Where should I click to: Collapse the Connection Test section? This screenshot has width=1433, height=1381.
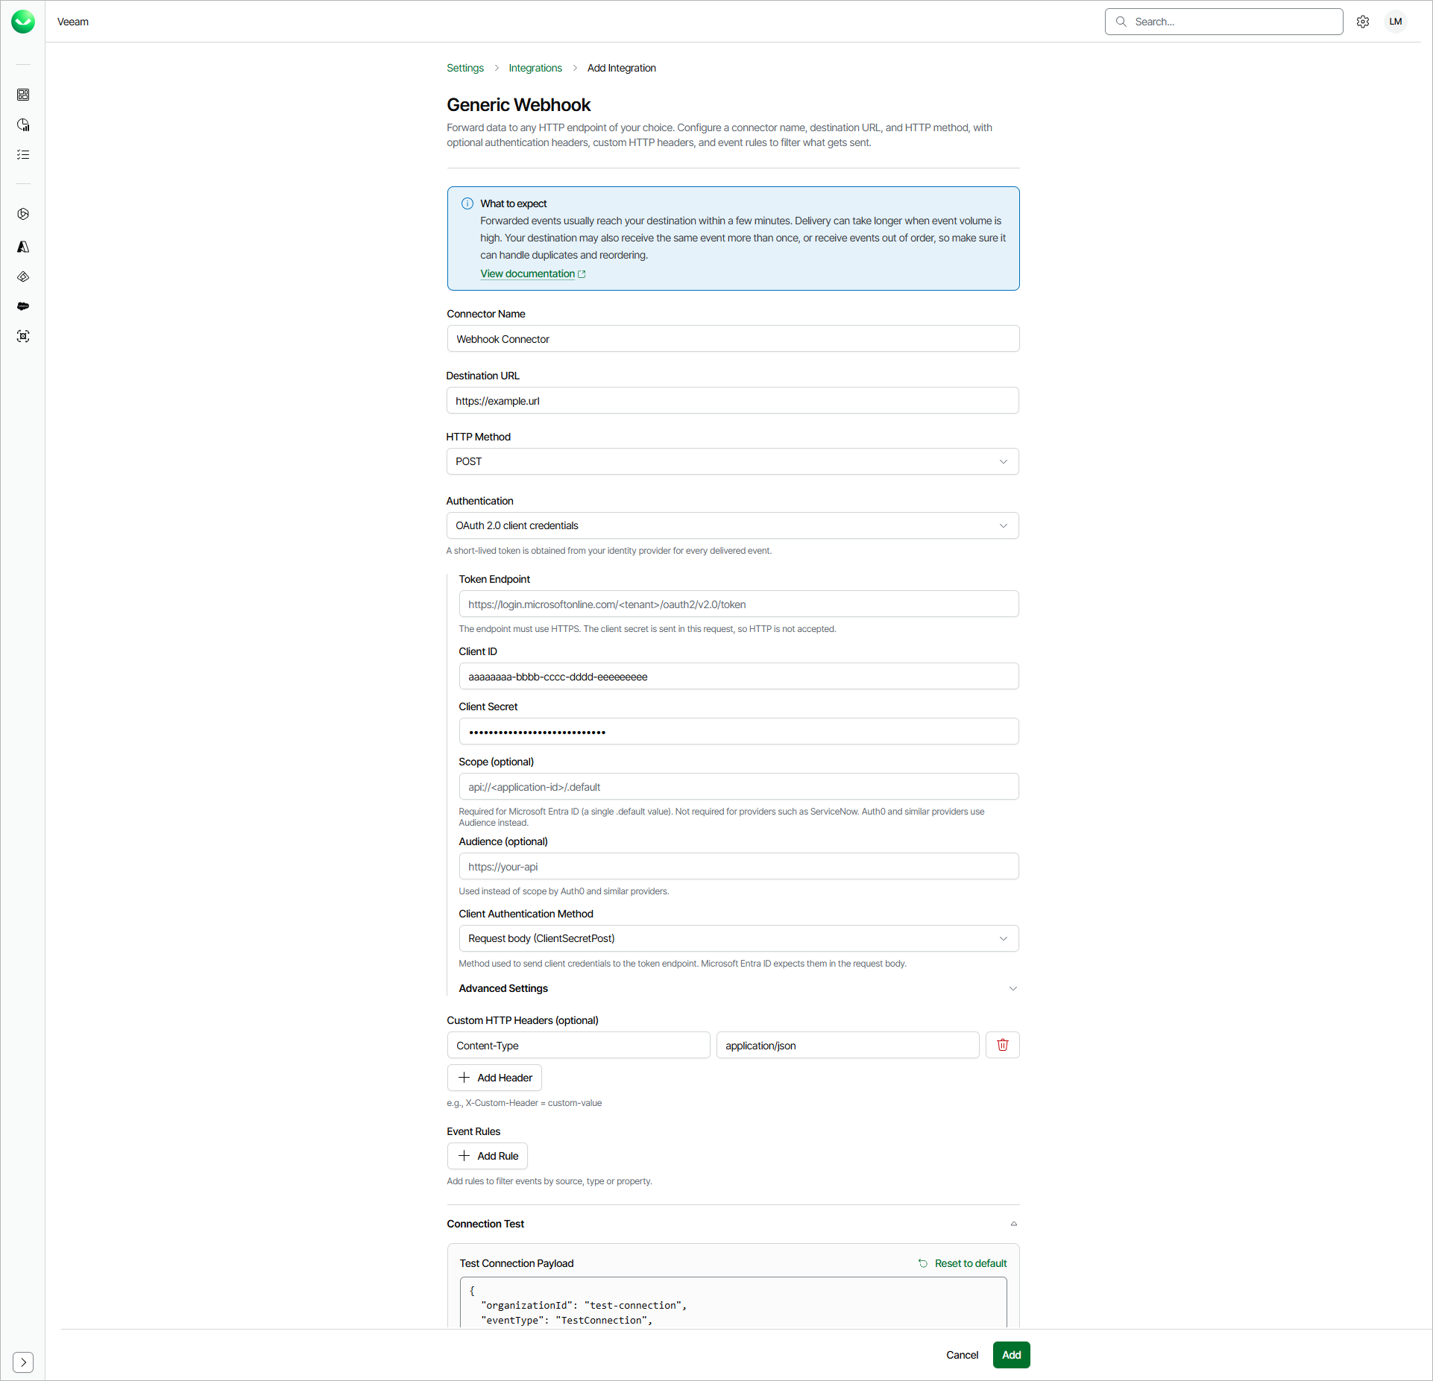pos(733,1224)
